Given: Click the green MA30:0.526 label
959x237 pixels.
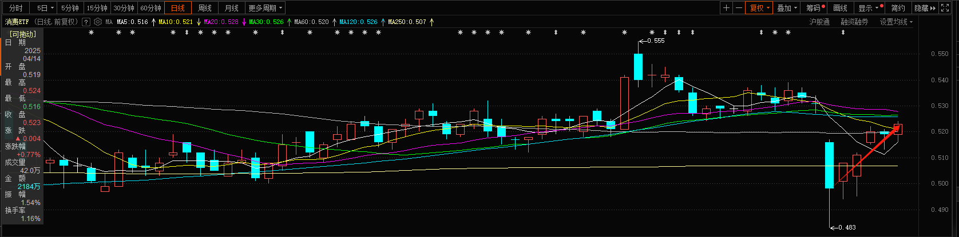Looking at the screenshot, I should [266, 22].
